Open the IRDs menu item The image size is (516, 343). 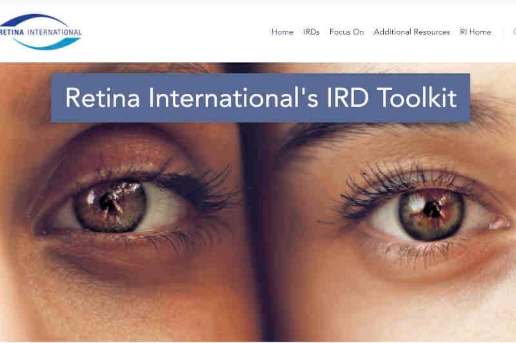pos(312,32)
